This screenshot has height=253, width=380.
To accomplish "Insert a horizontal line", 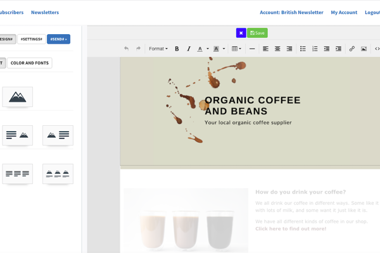I will coord(252,49).
